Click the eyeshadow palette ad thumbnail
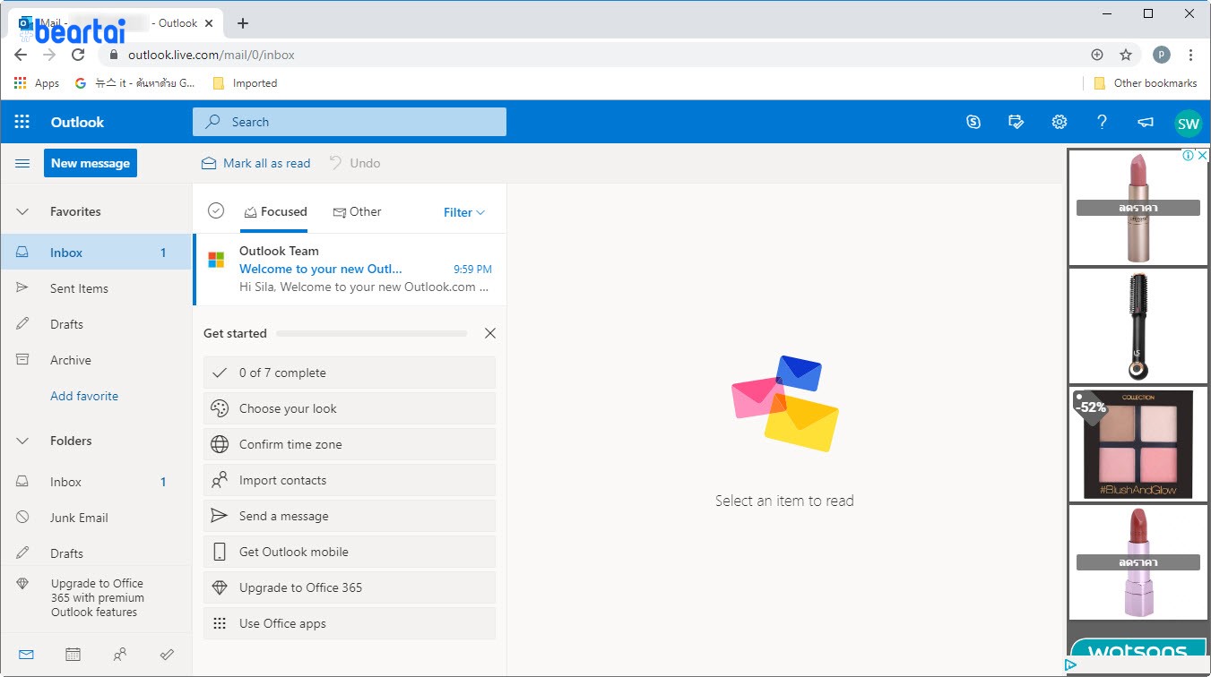This screenshot has height=677, width=1211. point(1138,443)
